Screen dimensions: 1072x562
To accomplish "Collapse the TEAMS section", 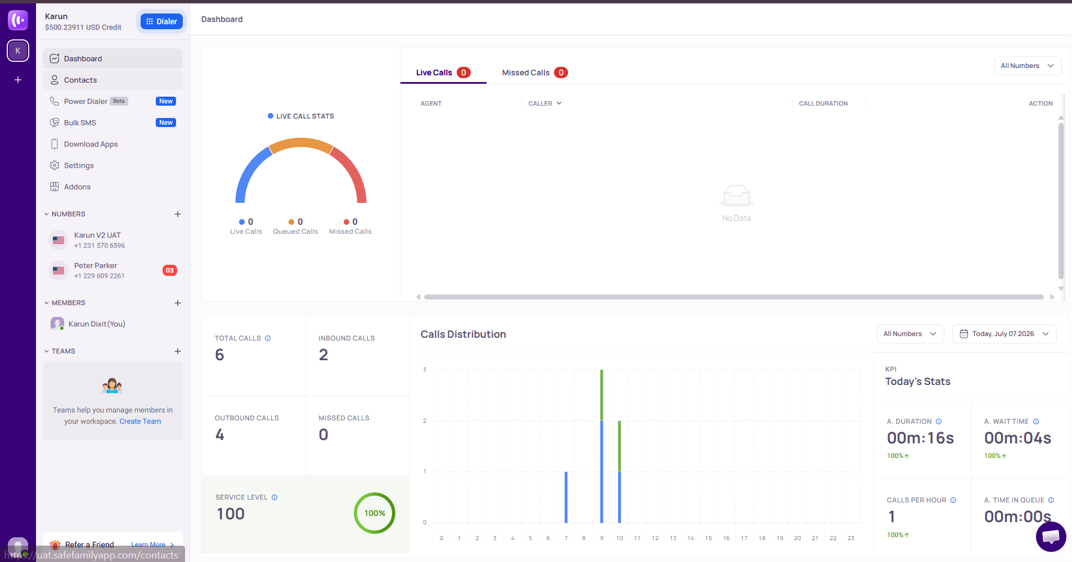I will [47, 351].
